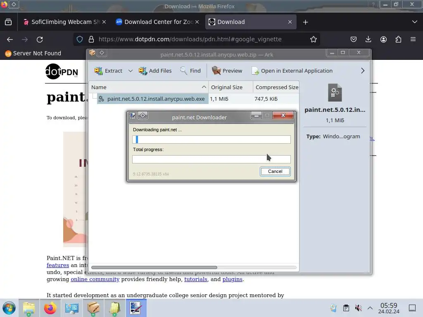Open the plugins link
The width and height of the screenshot is (423, 317).
point(232,279)
